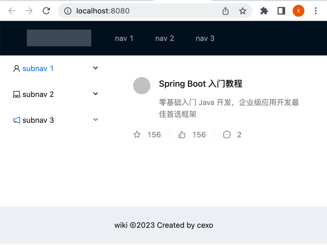Open the Chrome three-dot menu
Screen dimensions: 327x245
coord(316,11)
